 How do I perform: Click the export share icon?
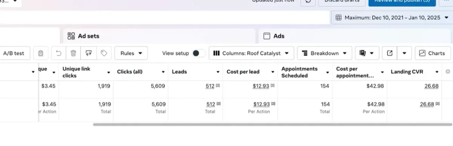click(x=390, y=53)
